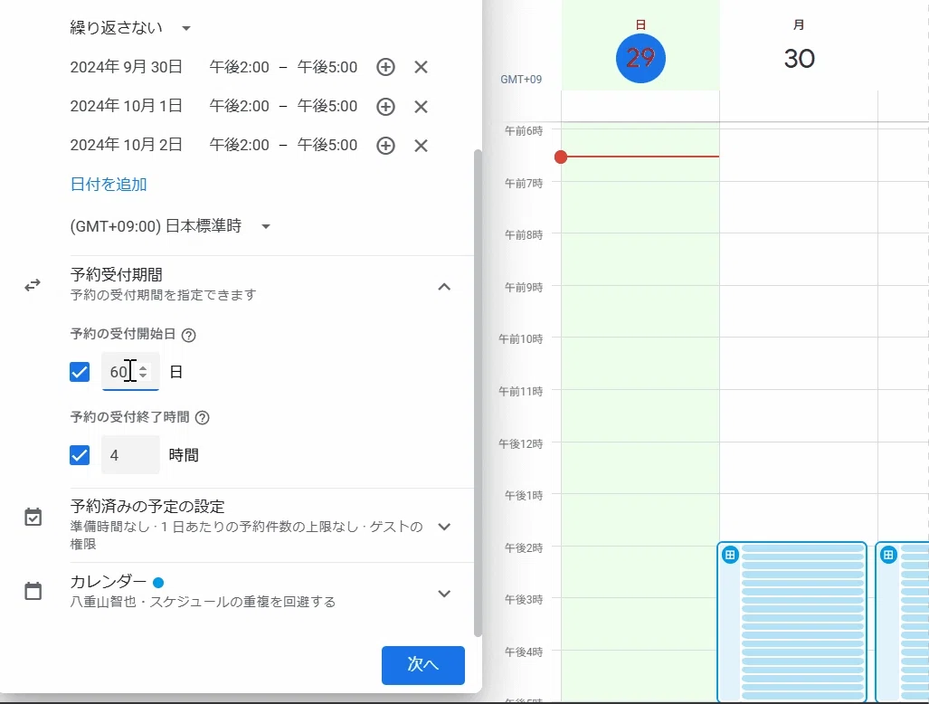Click the 午前9時 time label
This screenshot has width=929, height=704.
click(x=524, y=288)
